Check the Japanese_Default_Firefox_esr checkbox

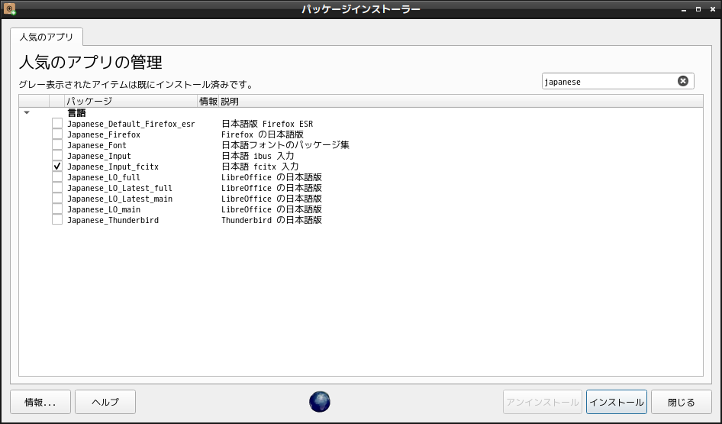[57, 124]
